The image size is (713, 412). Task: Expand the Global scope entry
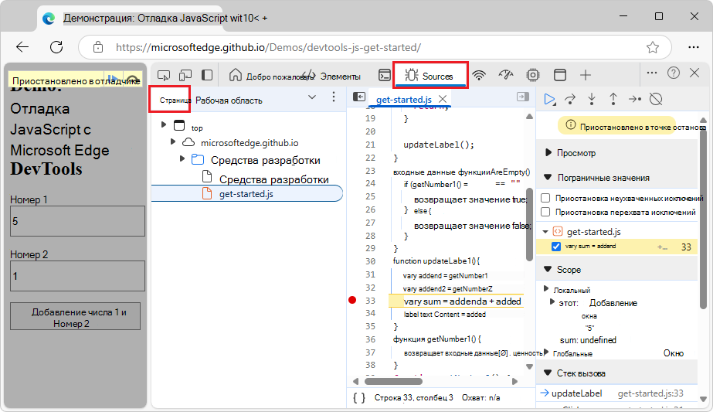(x=546, y=352)
